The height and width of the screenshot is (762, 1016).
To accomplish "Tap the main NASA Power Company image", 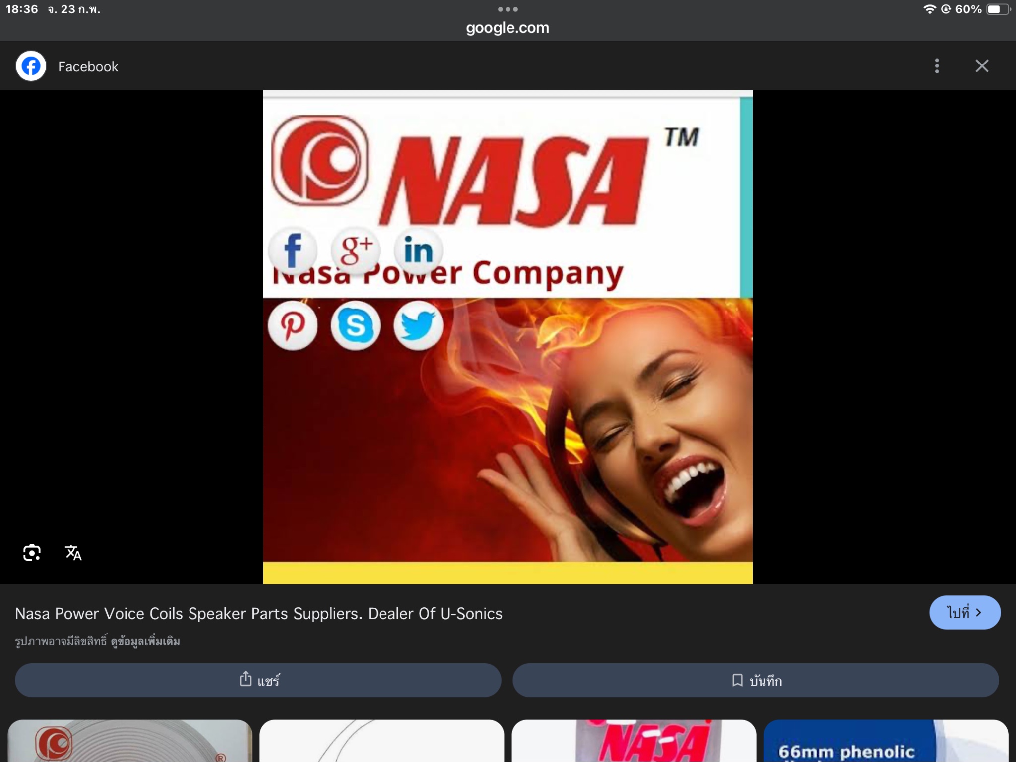I will click(x=508, y=337).
